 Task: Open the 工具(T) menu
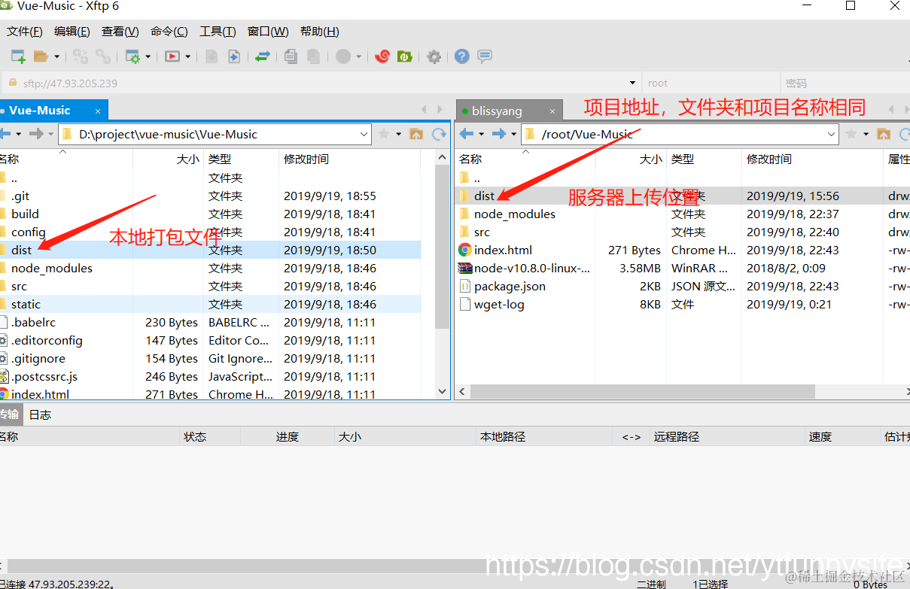218,32
